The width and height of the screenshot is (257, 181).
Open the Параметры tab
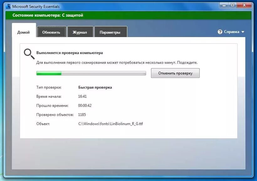click(x=111, y=32)
